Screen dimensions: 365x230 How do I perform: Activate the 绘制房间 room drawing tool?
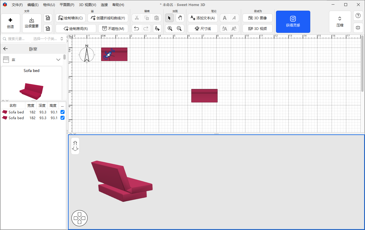click(x=75, y=28)
